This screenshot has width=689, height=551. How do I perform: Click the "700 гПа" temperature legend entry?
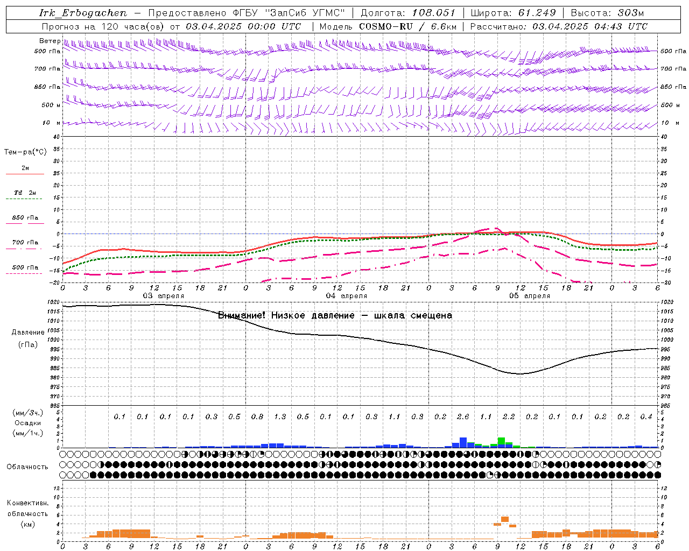[25, 242]
